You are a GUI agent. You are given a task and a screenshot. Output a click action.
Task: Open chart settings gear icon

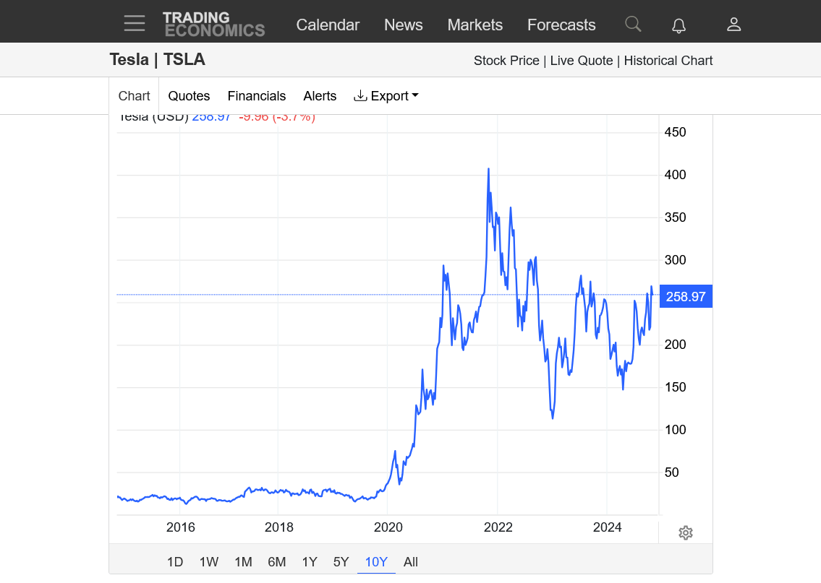(686, 533)
